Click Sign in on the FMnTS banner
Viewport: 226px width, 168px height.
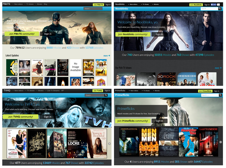tap(48, 34)
